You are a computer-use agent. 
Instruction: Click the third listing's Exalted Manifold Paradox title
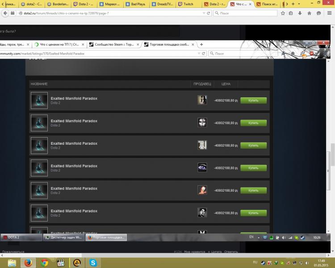pos(74,143)
